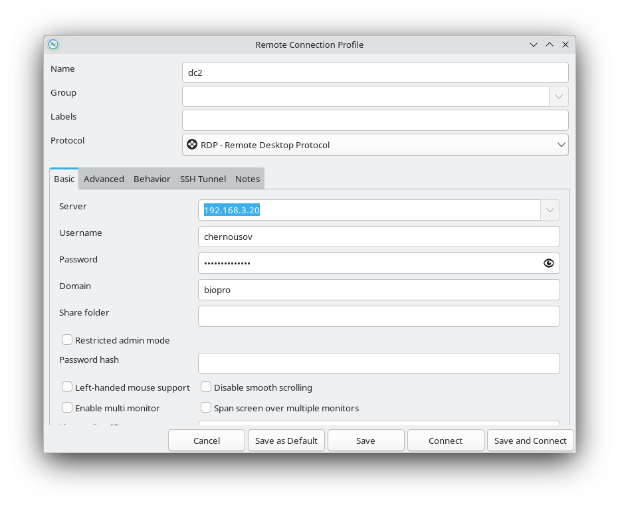Click the Cancel button
The image size is (620, 505).
pyautogui.click(x=207, y=441)
